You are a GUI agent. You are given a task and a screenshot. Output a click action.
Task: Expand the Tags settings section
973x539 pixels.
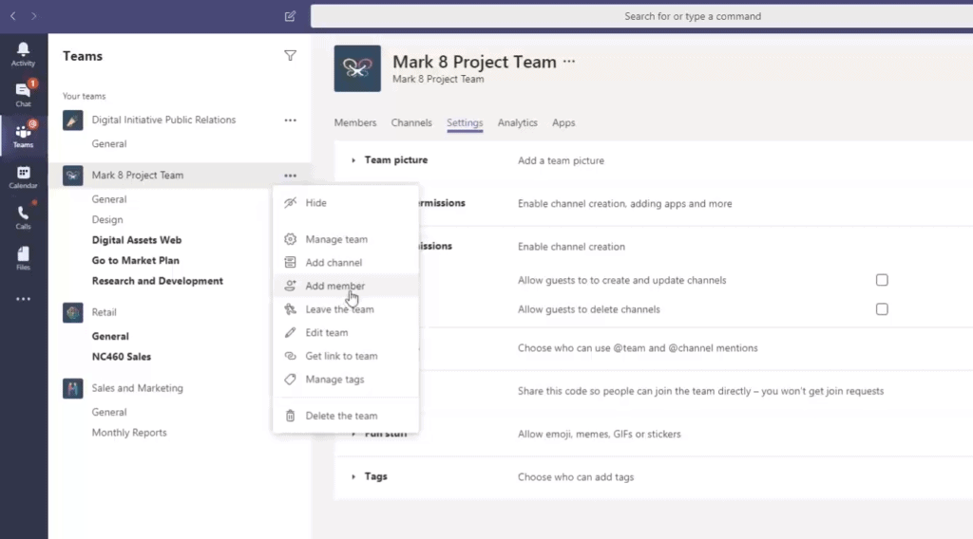click(x=353, y=477)
